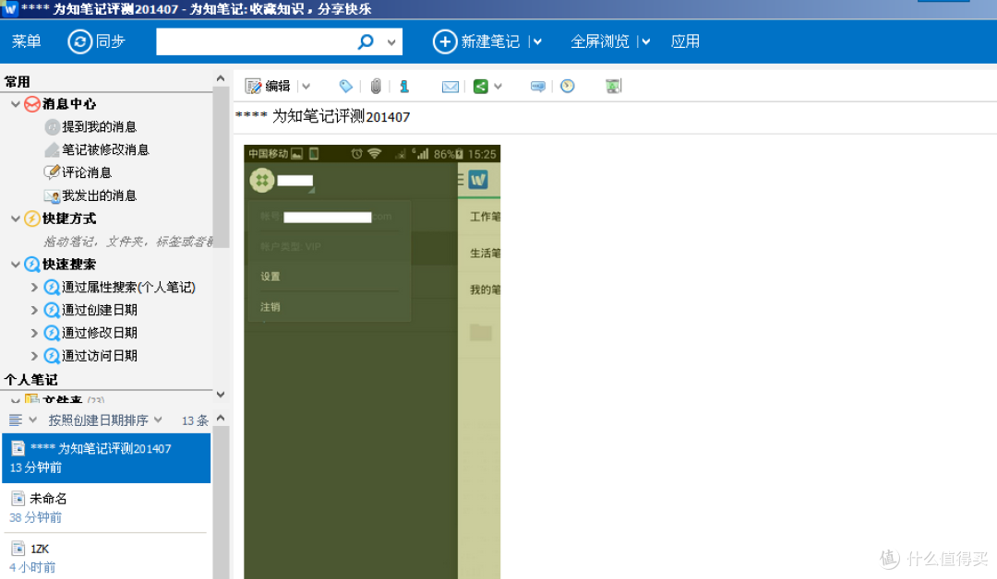Click the tree scrollbar up arrow
This screenshot has width=997, height=579.
coord(221,78)
